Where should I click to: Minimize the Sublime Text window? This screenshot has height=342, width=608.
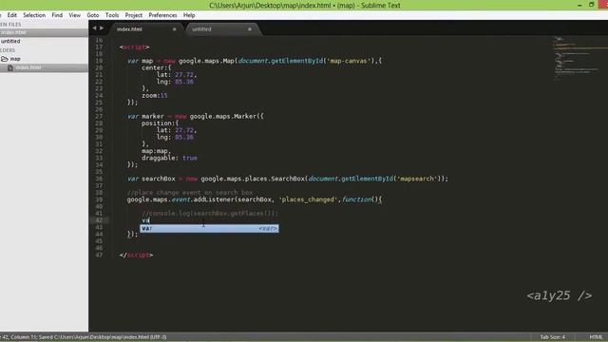[x=579, y=5]
